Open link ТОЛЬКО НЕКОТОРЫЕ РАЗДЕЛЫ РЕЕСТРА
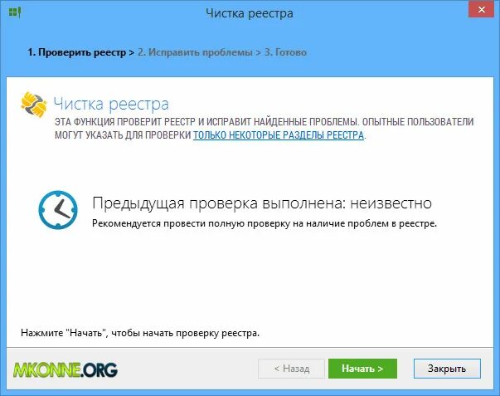500x396 pixels. [279, 135]
